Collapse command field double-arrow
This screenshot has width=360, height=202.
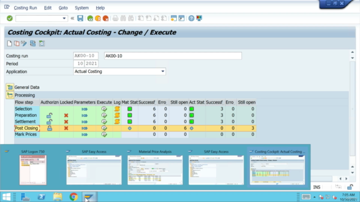(x=73, y=19)
